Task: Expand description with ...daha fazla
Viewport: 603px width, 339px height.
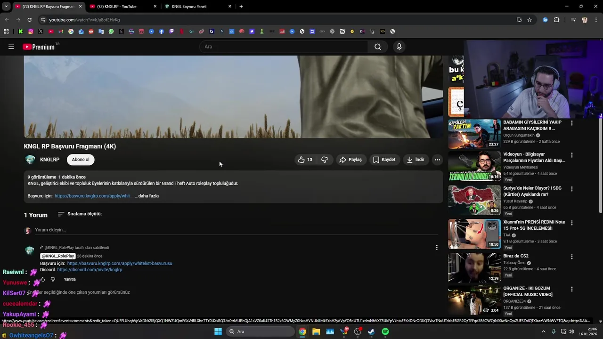Action: [147, 196]
